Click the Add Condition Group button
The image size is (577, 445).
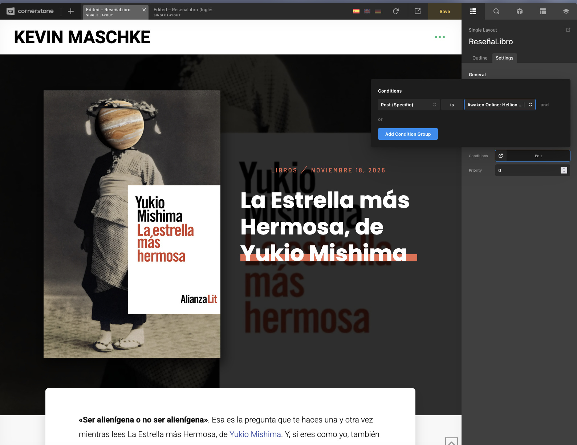click(408, 134)
